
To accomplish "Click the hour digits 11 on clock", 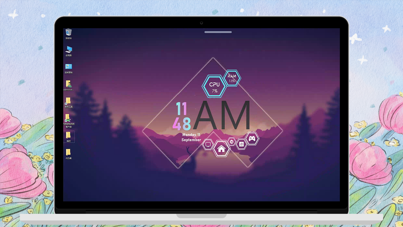I will point(181,109).
